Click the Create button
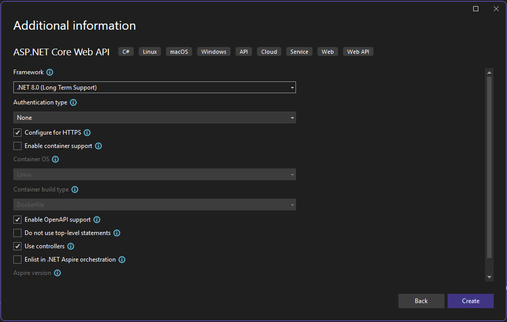 [470, 301]
